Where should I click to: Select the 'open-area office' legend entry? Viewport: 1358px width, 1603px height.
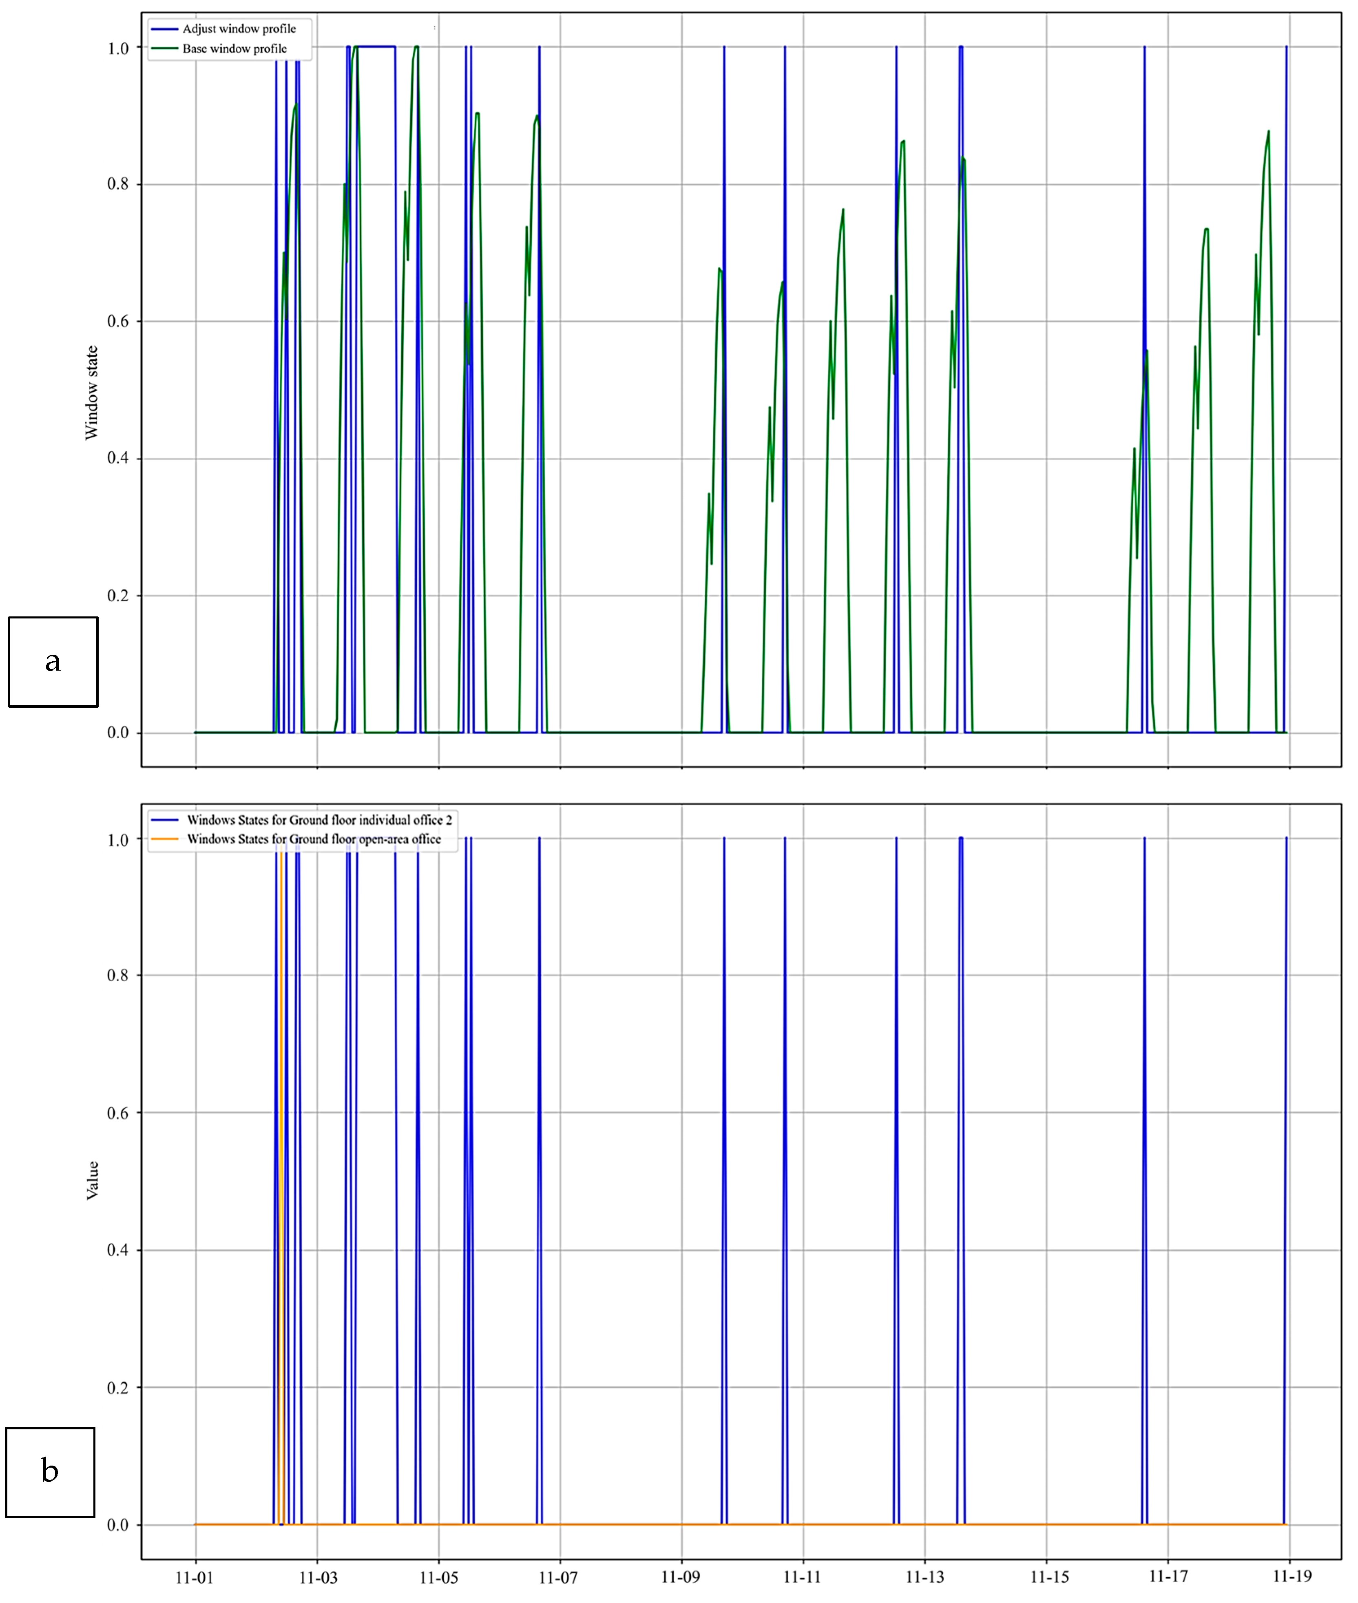[x=313, y=839]
